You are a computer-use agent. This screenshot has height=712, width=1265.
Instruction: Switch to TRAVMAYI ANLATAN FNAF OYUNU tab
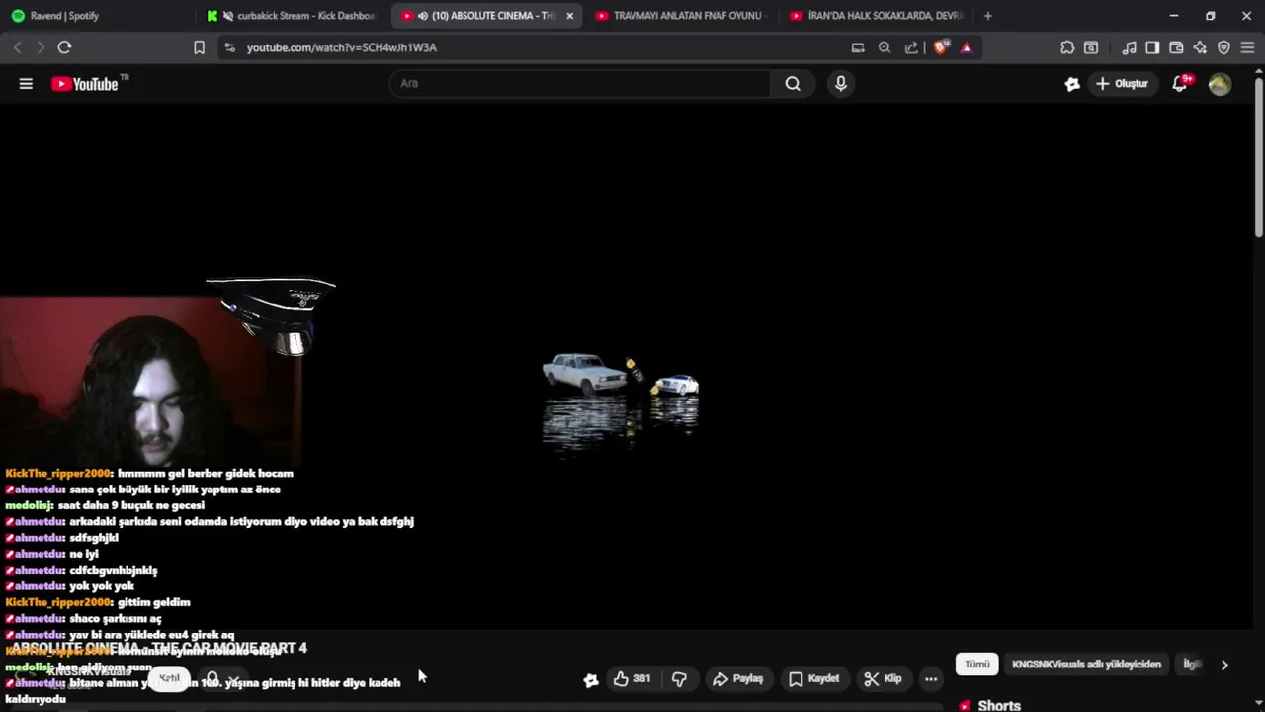(x=680, y=16)
